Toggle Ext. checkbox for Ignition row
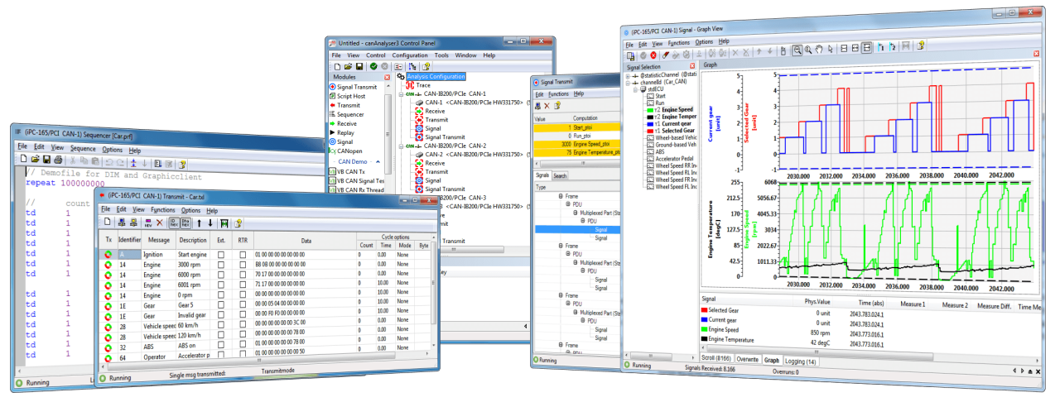Image resolution: width=1060 pixels, height=402 pixels. 221,255
